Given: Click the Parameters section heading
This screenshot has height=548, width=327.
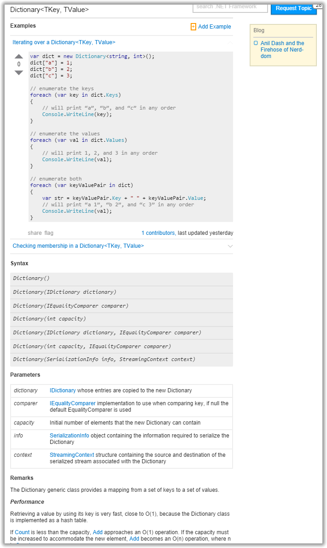Looking at the screenshot, I should (25, 375).
